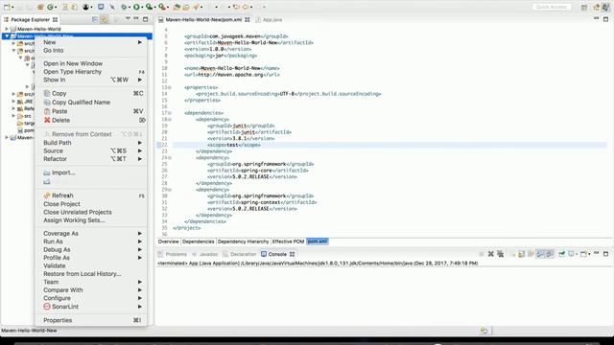This screenshot has height=345, width=614.
Task: Click the Pin Console icon
Action: point(561,254)
